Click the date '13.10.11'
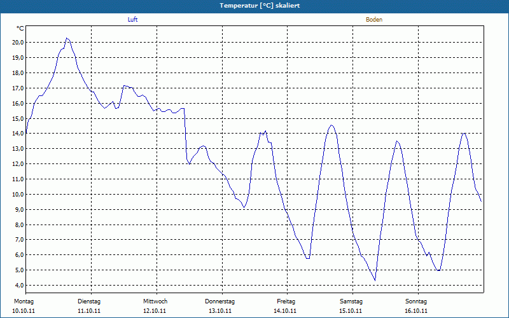Image resolution: width=509 pixels, height=318 pixels. click(220, 311)
